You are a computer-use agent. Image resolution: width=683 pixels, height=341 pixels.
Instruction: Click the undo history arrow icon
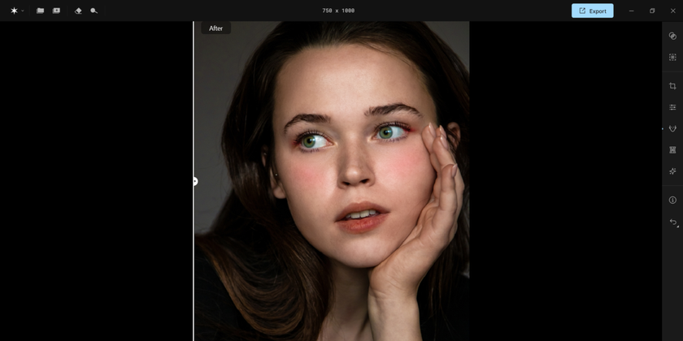click(x=673, y=222)
